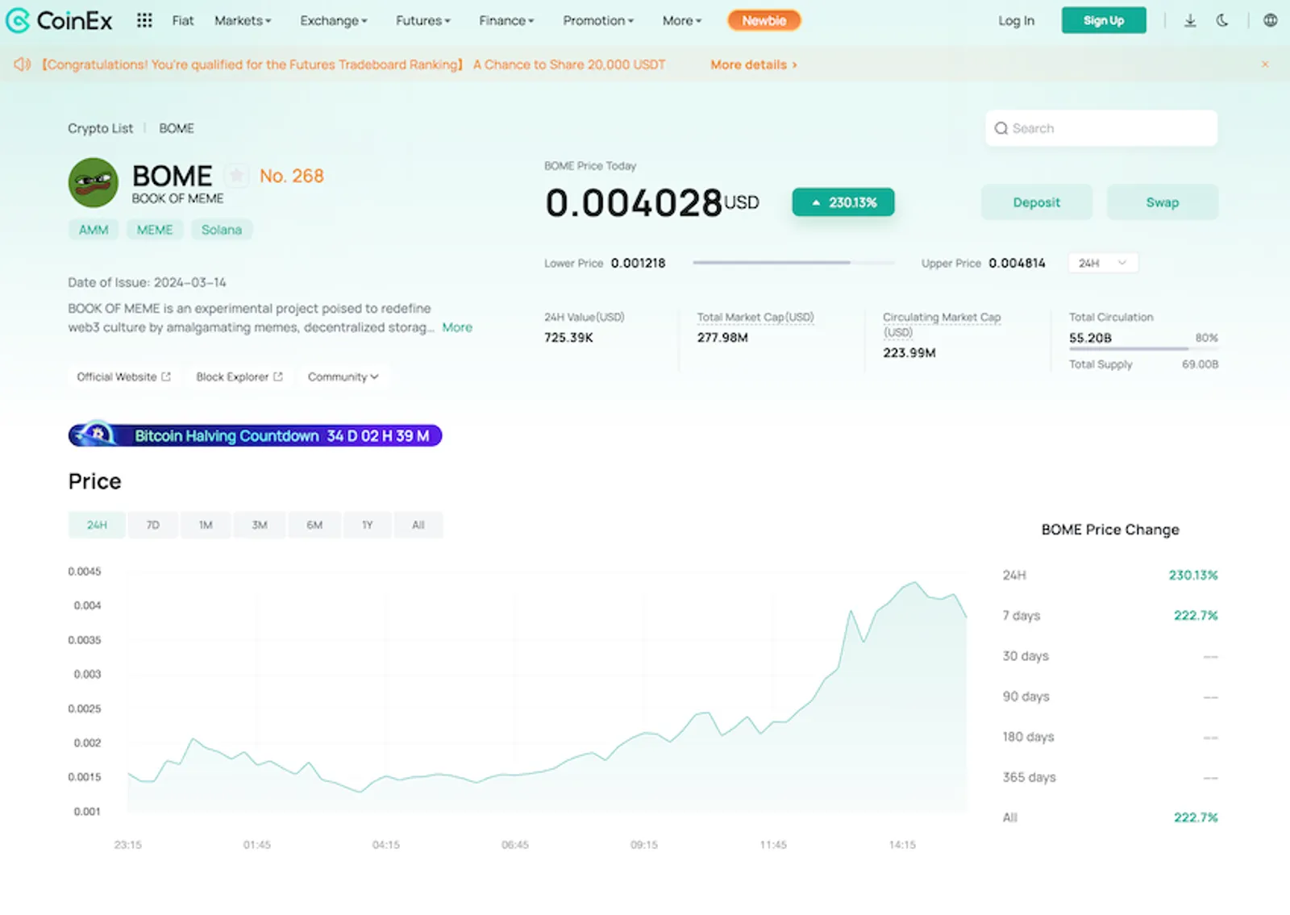Change the 24H price range dropdown
Screen dimensions: 1290x915
point(1103,263)
